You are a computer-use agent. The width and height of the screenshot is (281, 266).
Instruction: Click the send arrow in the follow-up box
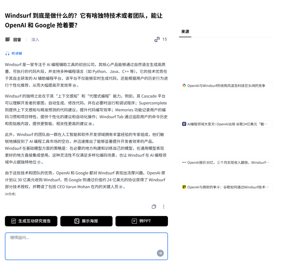[160, 253]
